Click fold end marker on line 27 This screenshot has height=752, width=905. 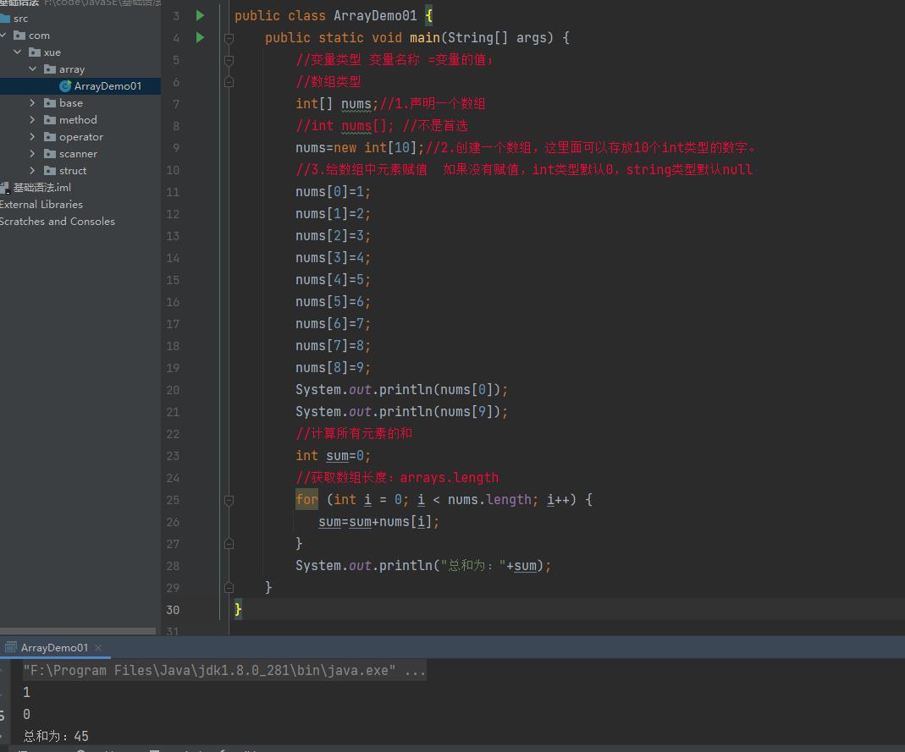click(229, 544)
